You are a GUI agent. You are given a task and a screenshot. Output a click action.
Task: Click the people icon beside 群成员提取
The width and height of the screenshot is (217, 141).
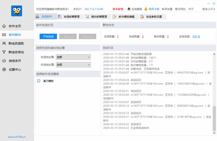(x=4, y=43)
